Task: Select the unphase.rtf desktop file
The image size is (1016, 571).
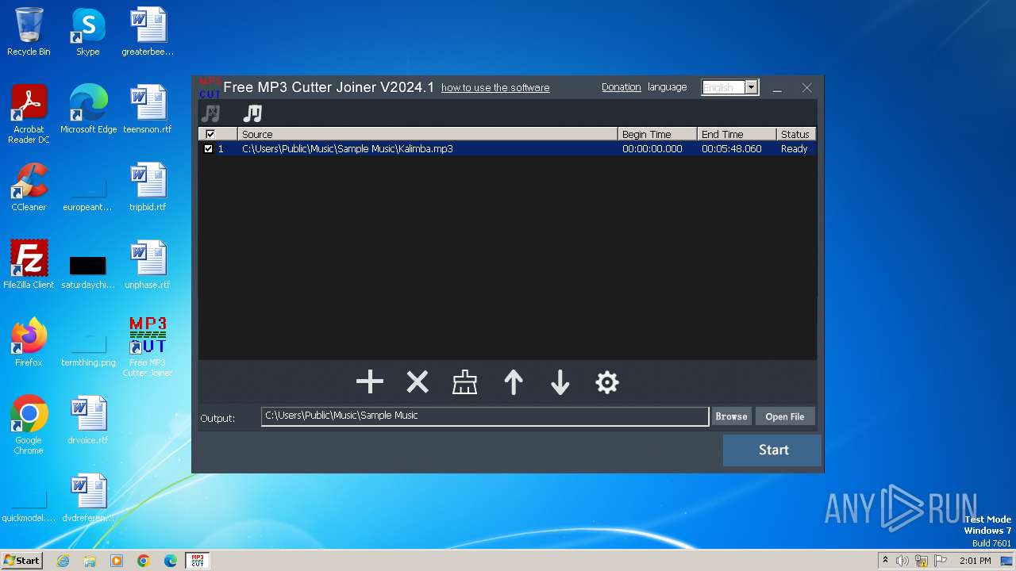Action: (x=148, y=265)
